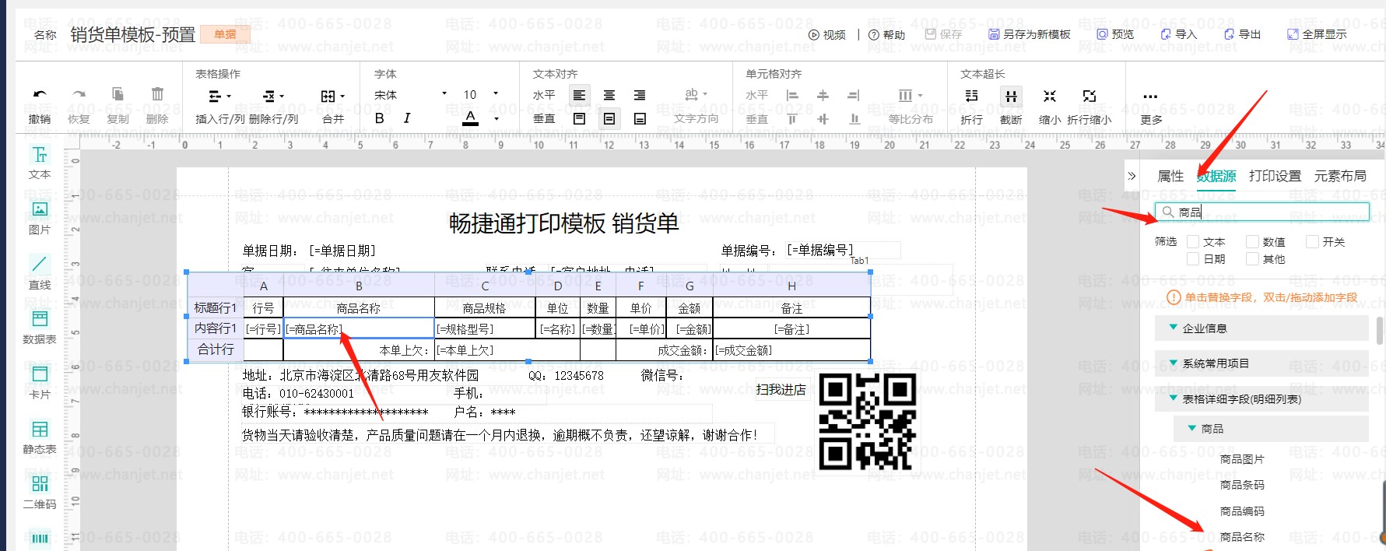Screen dimensions: 1386x551
Task: Select the 折行 wrap text option
Action: (x=971, y=105)
